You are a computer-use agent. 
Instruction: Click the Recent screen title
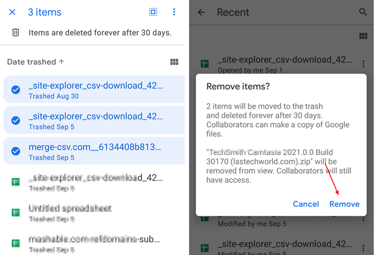pos(233,12)
